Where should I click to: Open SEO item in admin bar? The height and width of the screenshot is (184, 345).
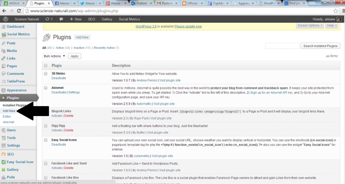91,19
